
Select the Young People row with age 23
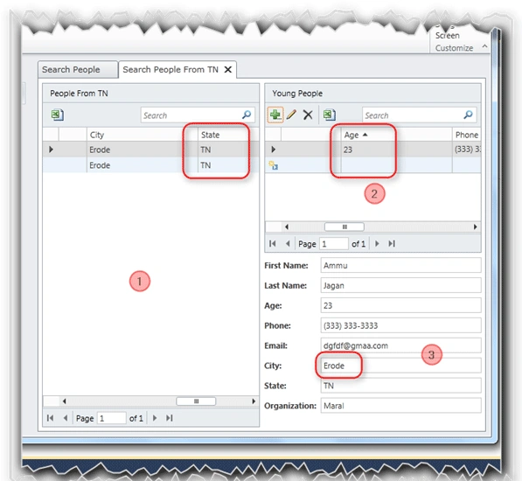tap(372, 150)
